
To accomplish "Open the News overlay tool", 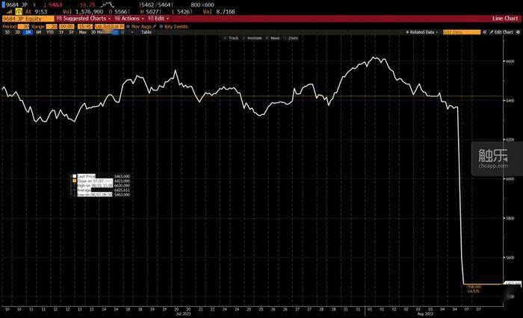I will pos(274,37).
